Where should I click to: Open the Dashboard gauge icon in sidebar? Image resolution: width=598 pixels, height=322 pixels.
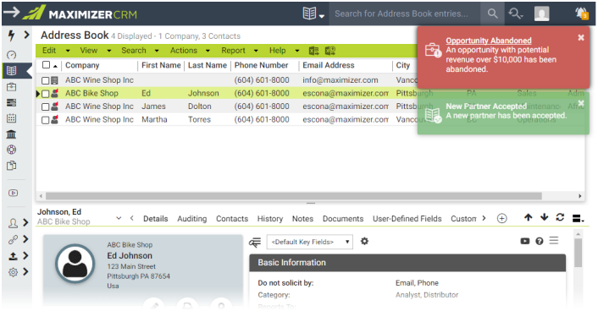[x=12, y=55]
